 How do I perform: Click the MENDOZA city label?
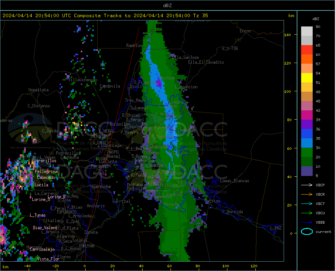click(99, 136)
